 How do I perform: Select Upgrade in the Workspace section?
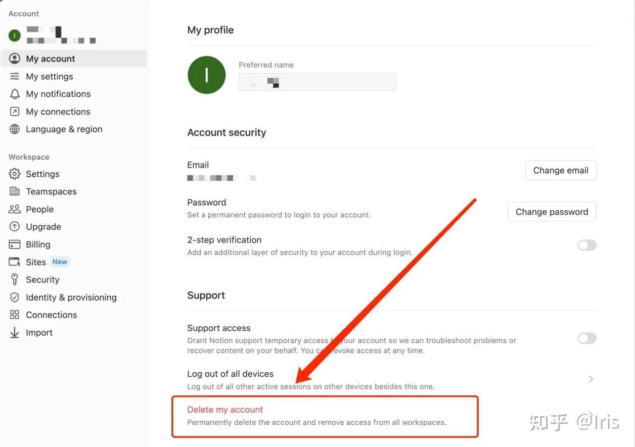pyautogui.click(x=43, y=227)
